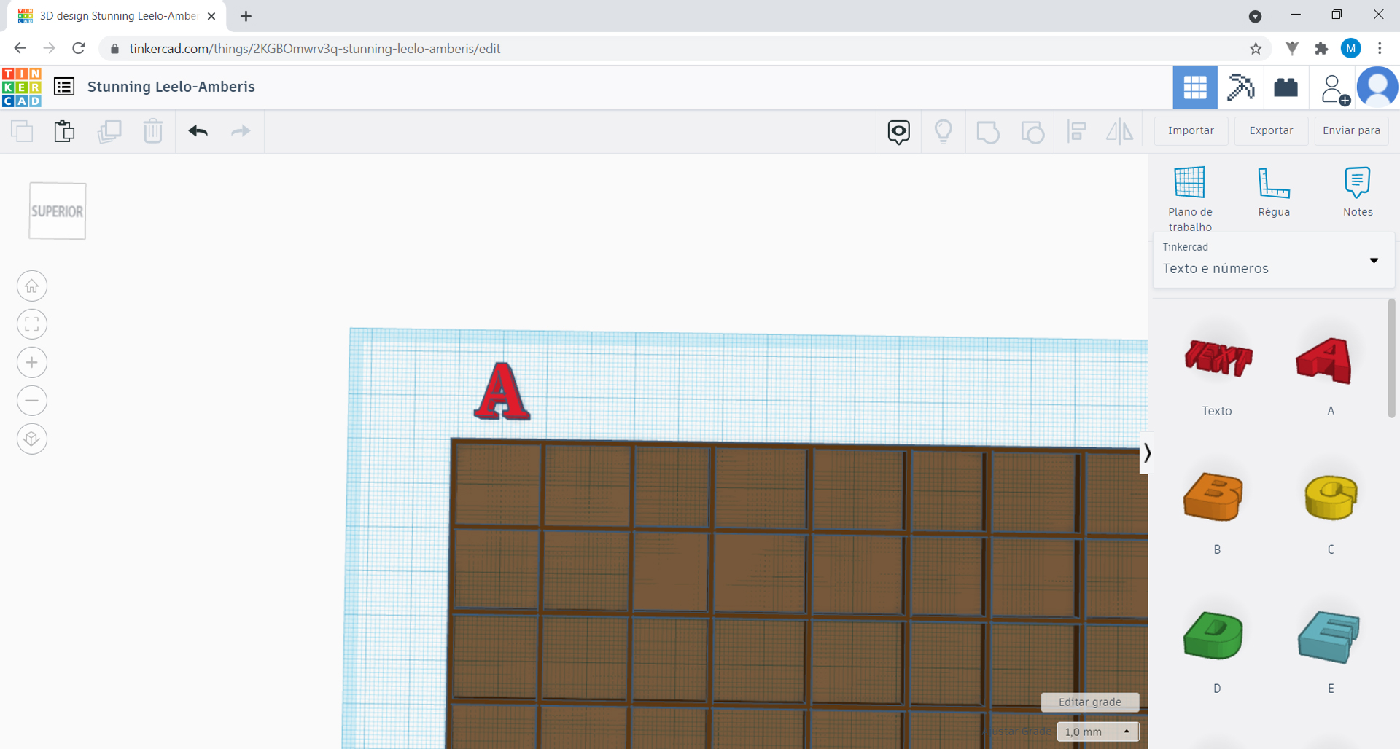Open the Chrome profile M avatar
Screen dimensions: 1400x749
tap(1350, 49)
